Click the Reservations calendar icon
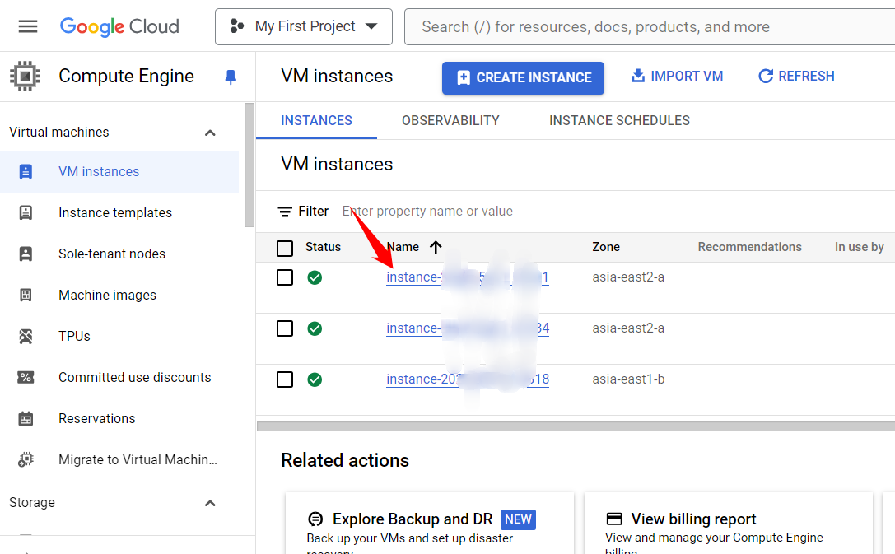The height and width of the screenshot is (554, 895). (x=26, y=418)
